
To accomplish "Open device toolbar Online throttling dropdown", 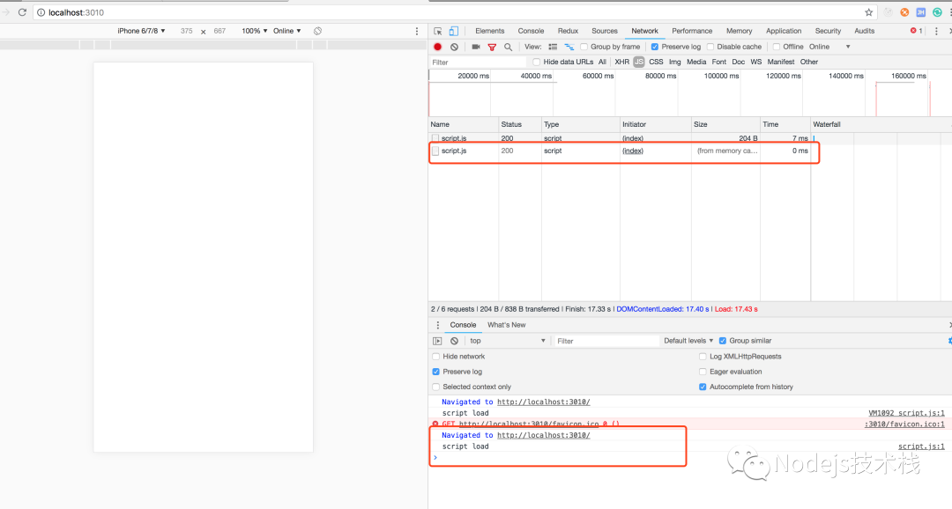I will coord(287,31).
